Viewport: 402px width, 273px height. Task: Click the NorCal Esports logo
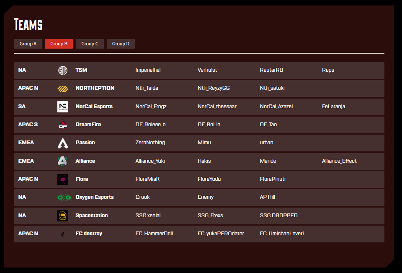pyautogui.click(x=62, y=107)
